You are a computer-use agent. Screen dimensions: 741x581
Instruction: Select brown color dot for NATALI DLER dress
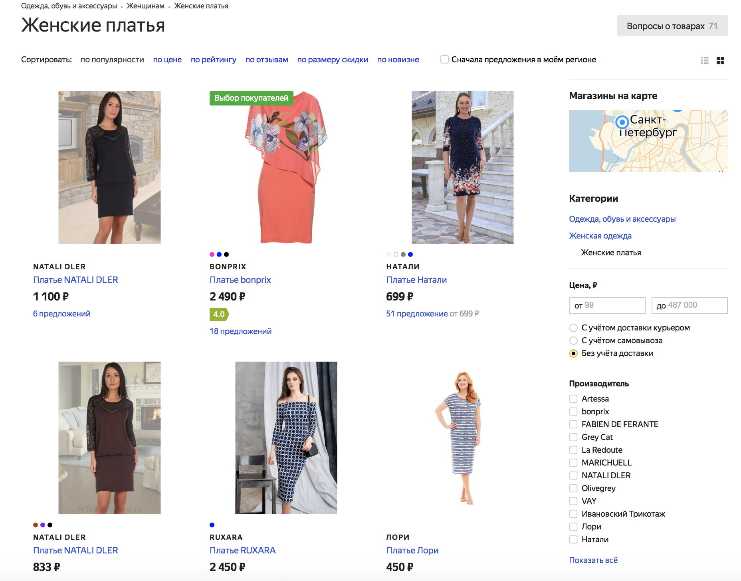point(36,525)
